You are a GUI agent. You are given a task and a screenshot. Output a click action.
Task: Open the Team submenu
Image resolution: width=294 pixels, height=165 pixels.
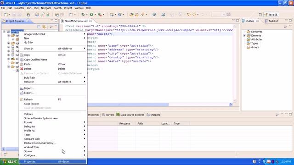click(53, 135)
